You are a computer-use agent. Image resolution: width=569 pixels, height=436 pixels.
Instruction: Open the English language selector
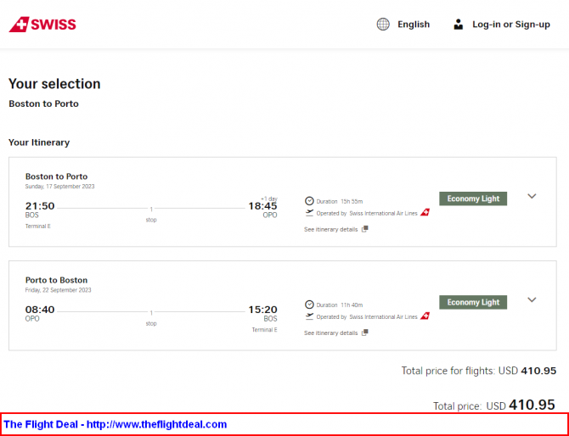414,25
